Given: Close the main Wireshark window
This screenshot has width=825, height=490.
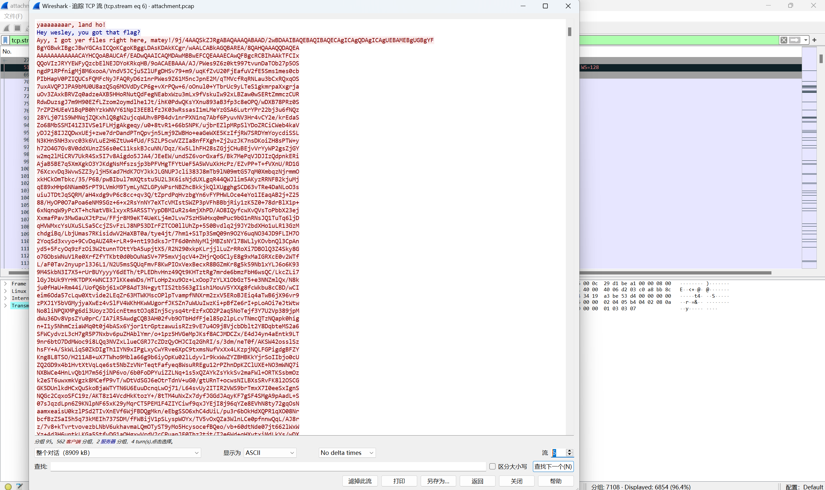Looking at the screenshot, I should click(813, 5).
